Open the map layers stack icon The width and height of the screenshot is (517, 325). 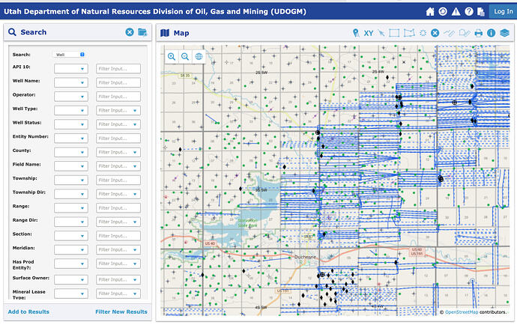(x=504, y=33)
